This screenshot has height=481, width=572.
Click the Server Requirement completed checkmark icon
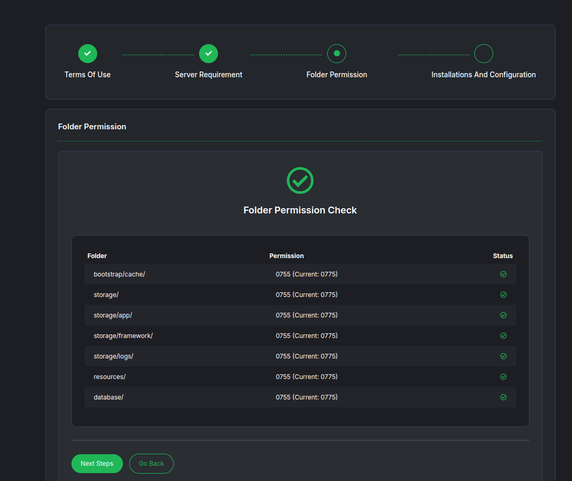(x=209, y=54)
